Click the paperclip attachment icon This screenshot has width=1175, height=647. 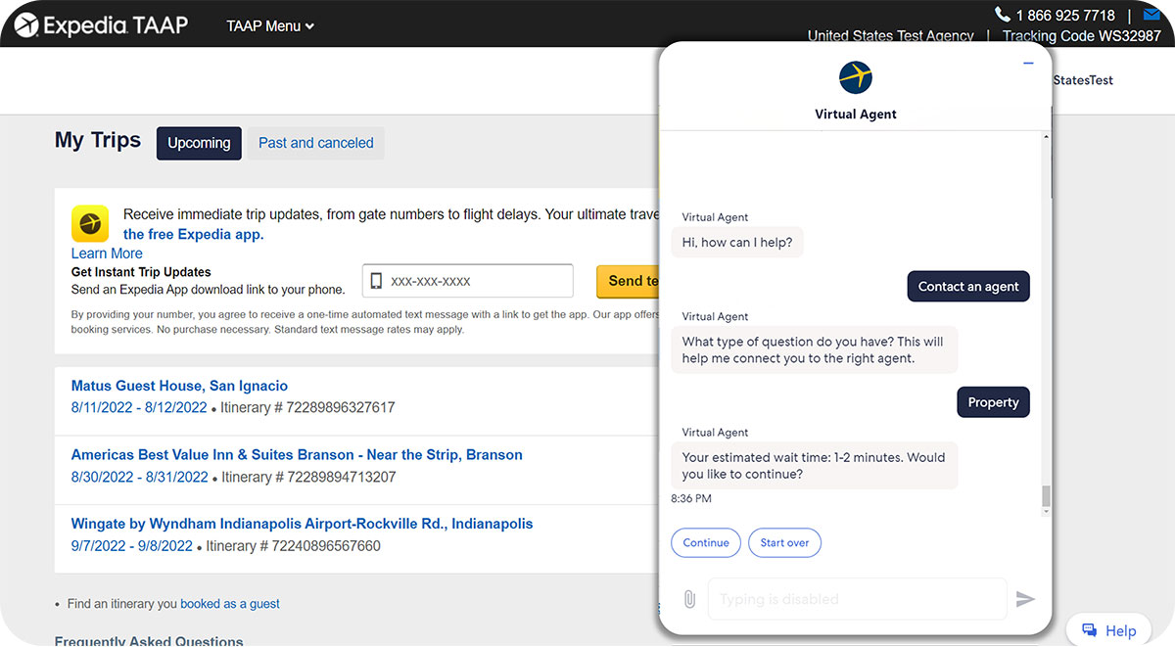point(689,599)
